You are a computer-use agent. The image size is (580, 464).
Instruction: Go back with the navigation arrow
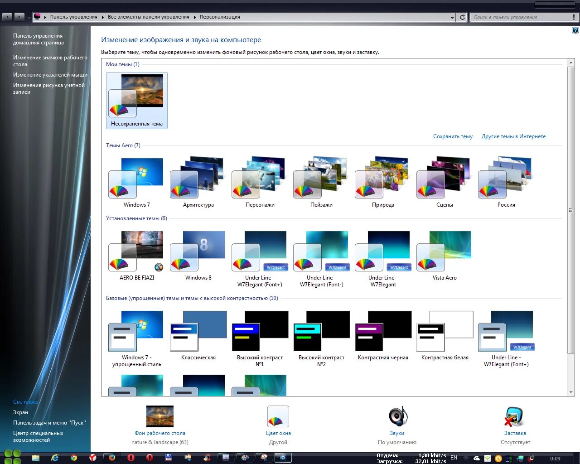point(7,17)
